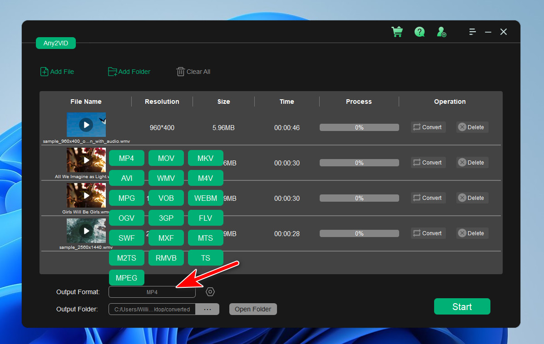Pick MPG output format

[126, 198]
